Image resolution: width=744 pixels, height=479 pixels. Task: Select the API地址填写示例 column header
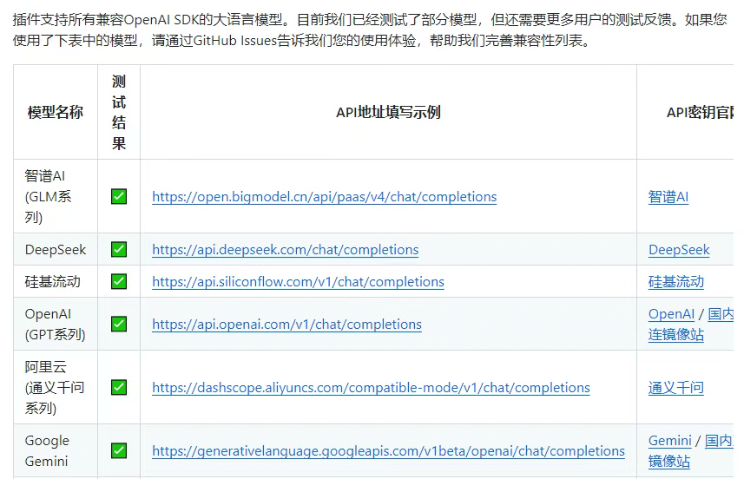click(x=388, y=113)
